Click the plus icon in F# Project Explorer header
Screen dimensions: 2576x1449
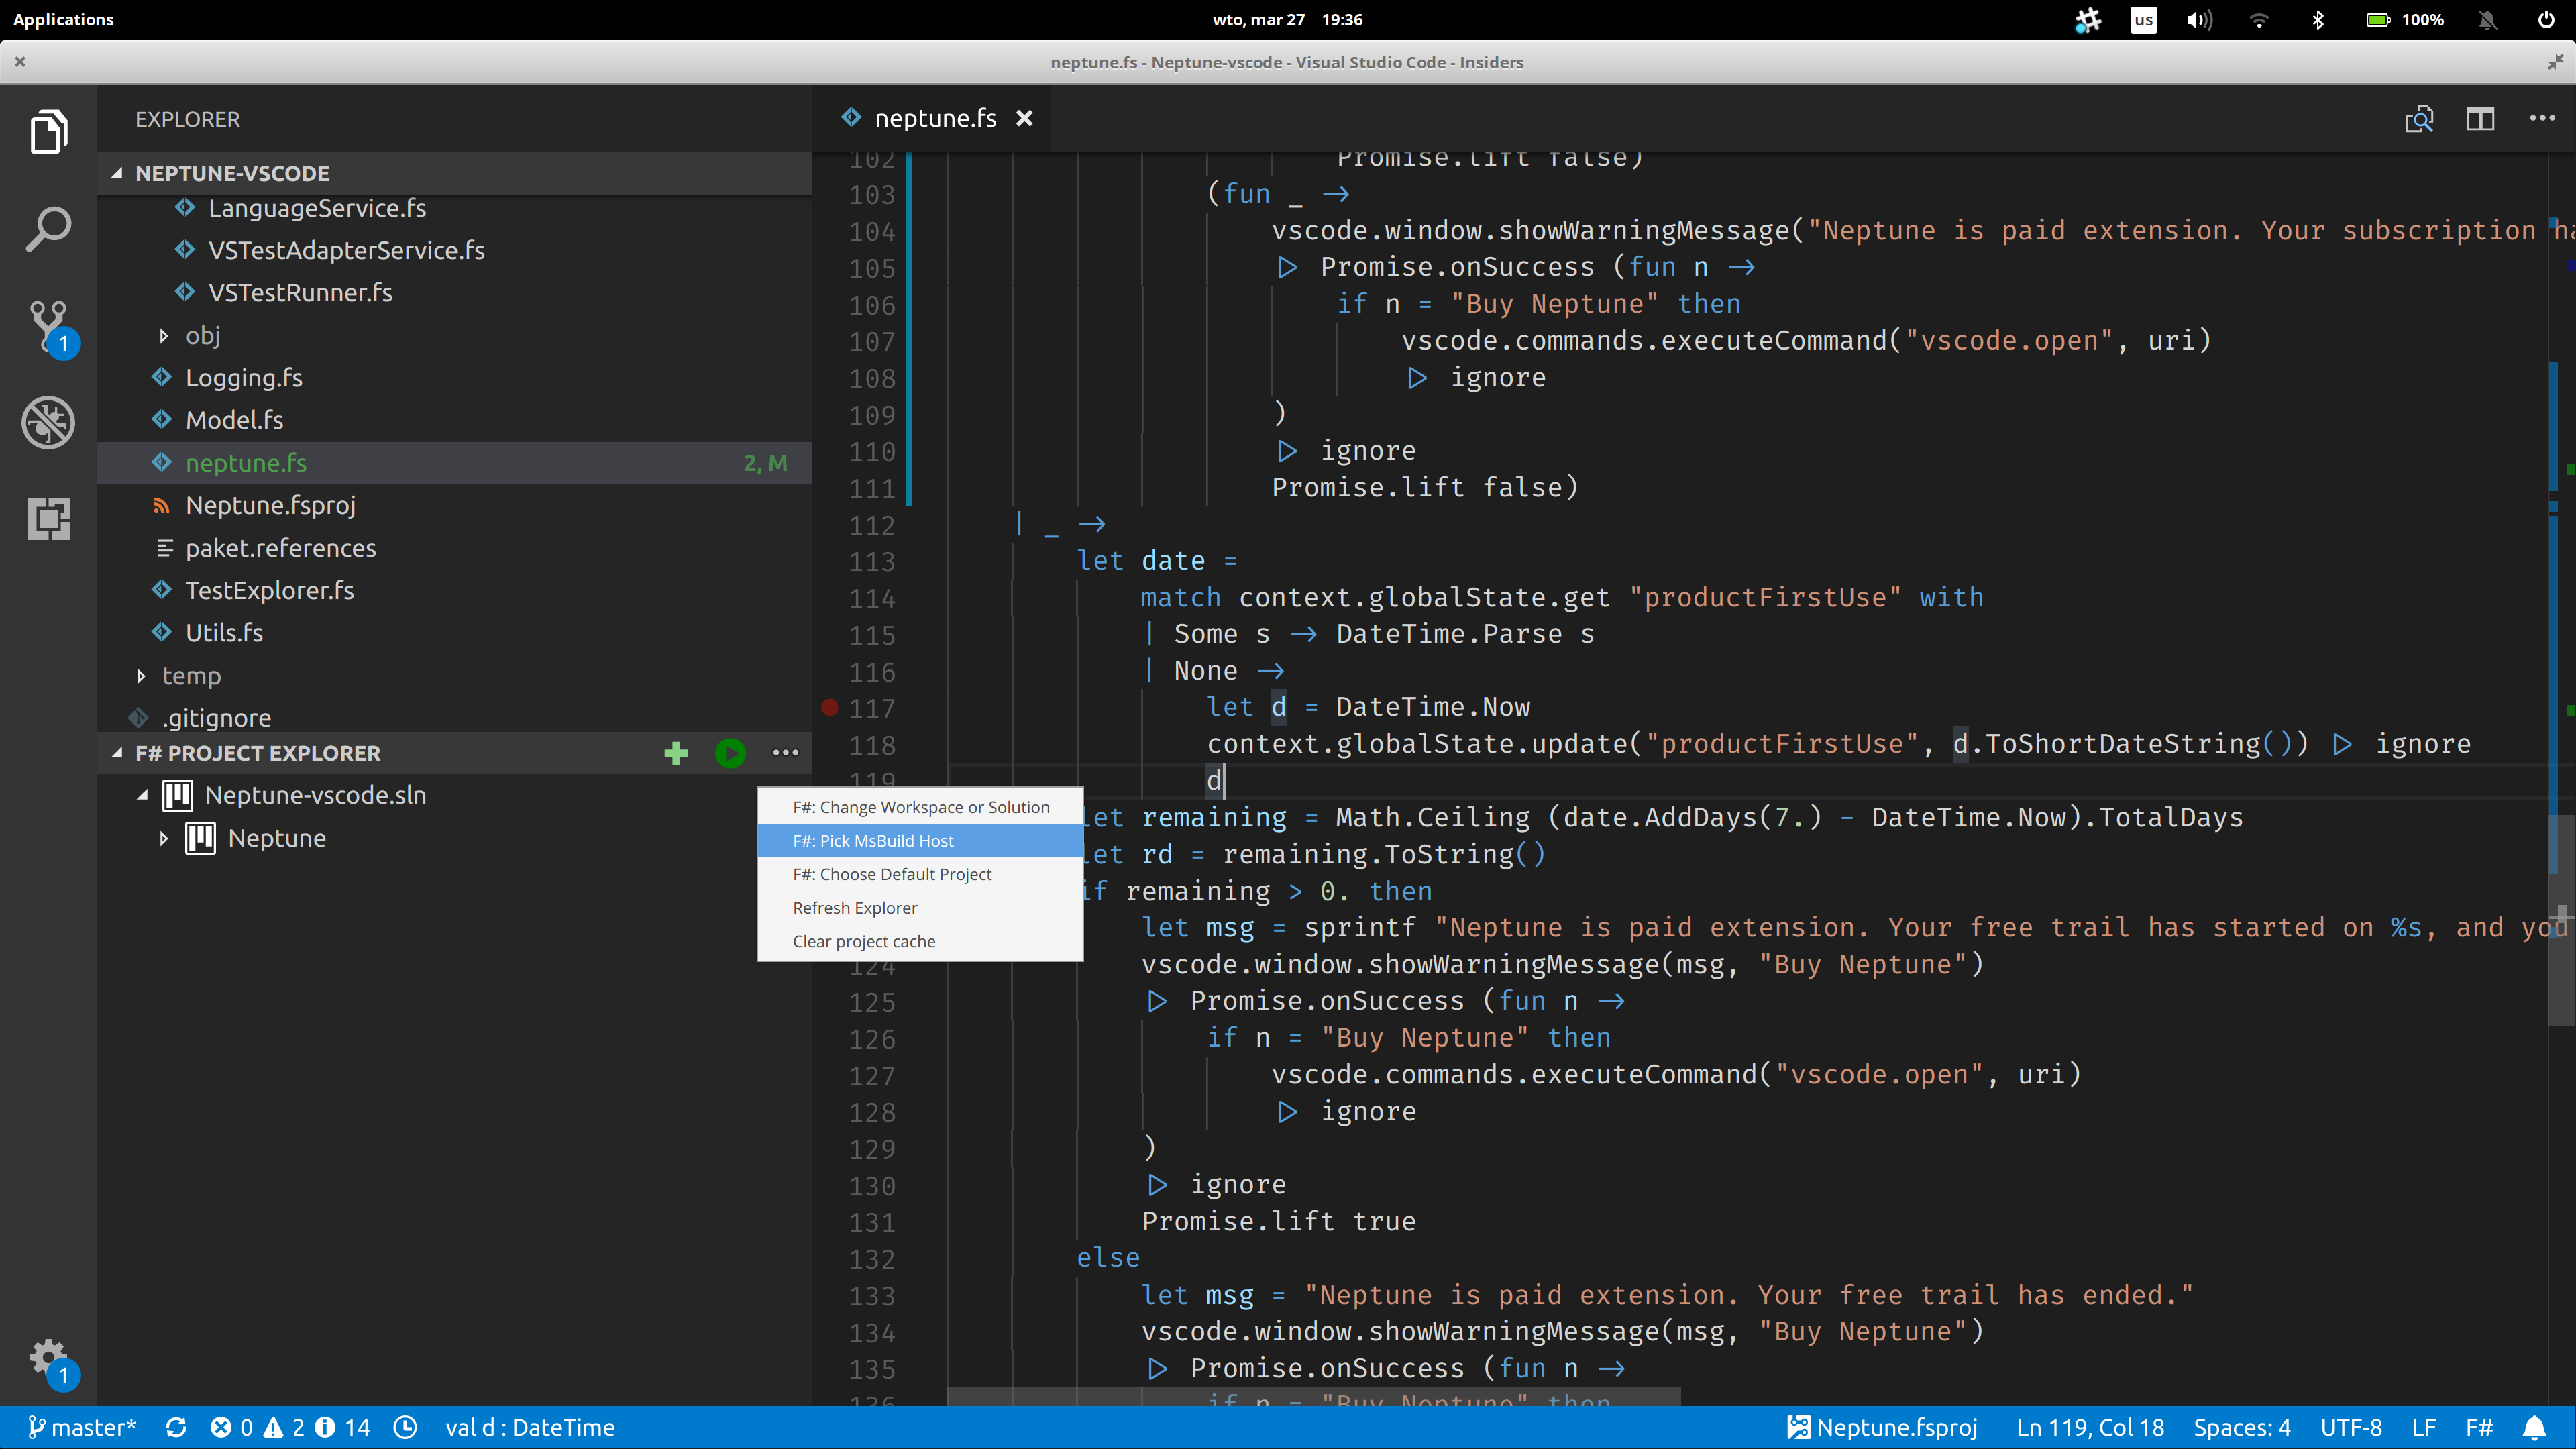(677, 753)
